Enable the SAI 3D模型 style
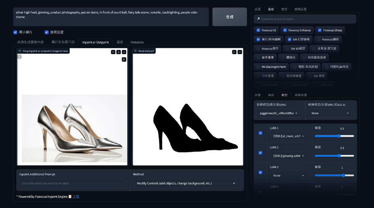The height and width of the screenshot is (208, 374). [x=287, y=49]
